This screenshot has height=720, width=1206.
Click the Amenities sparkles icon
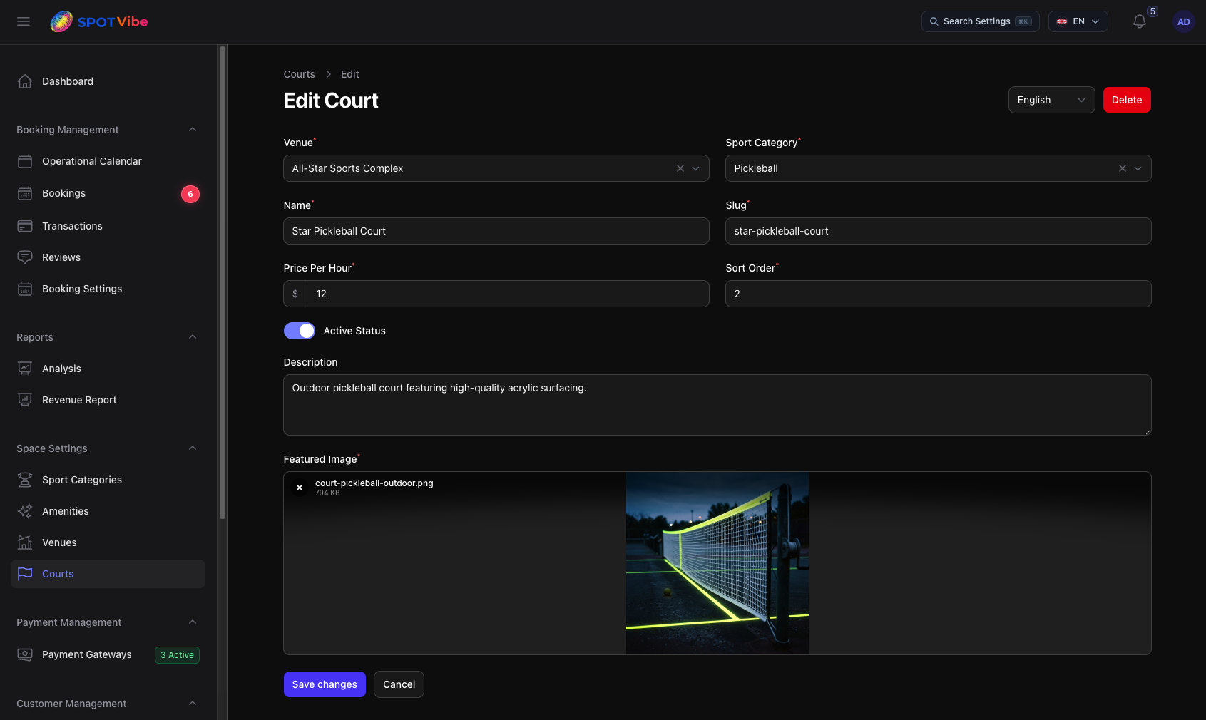[x=25, y=511]
